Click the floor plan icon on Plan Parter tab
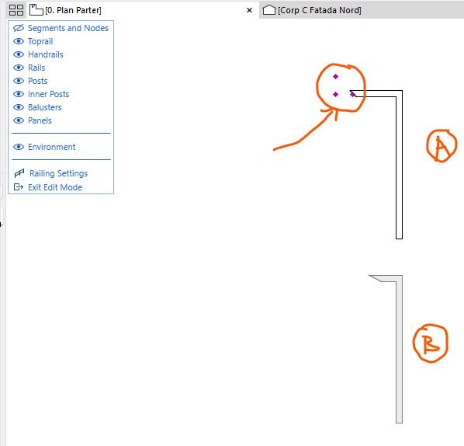 click(36, 10)
